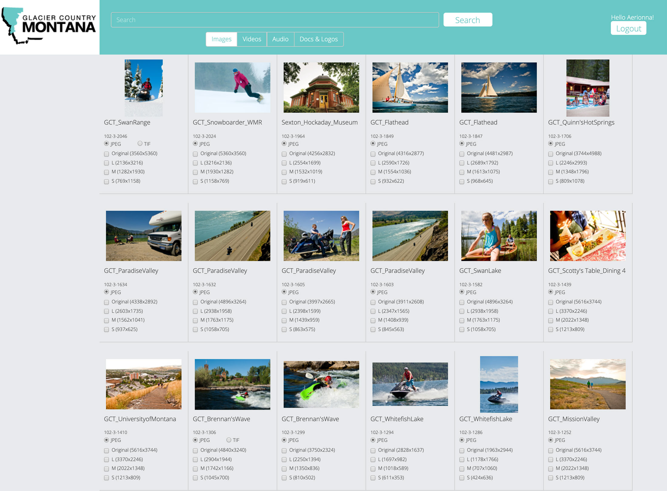Check M (1532x1019) for Hockaday Museum
Viewport: 667px width, 491px height.
point(284,172)
